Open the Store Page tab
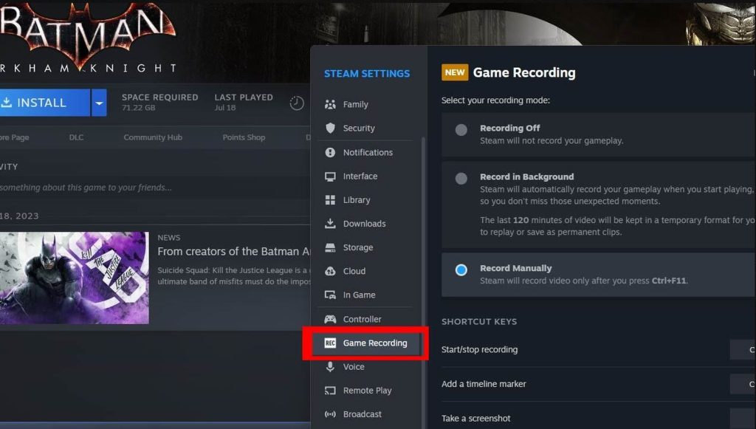This screenshot has height=429, width=756. [15, 137]
